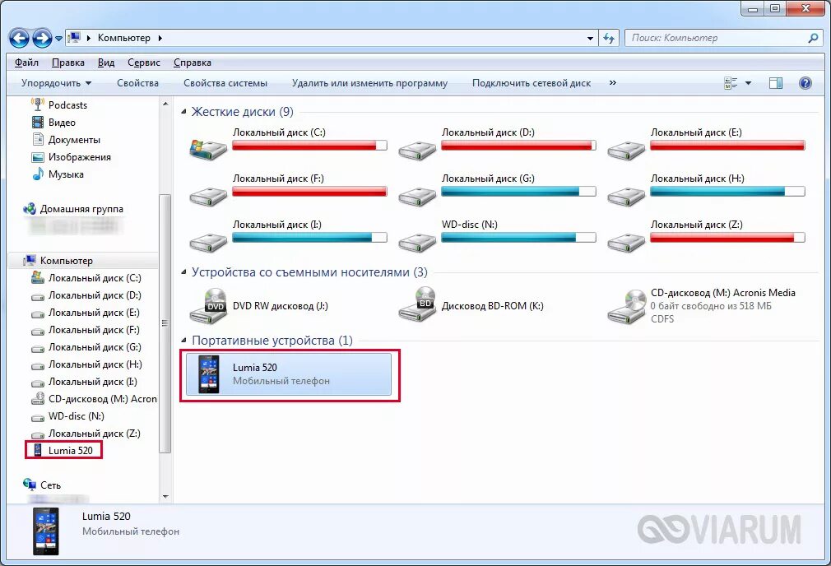
Task: Click the Локальный диск (Z:) usage bar
Action: click(727, 238)
